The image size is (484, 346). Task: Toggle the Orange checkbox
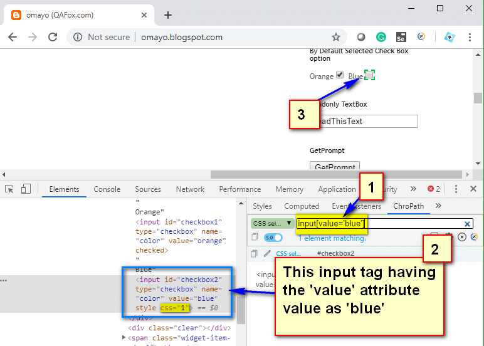pyautogui.click(x=340, y=75)
